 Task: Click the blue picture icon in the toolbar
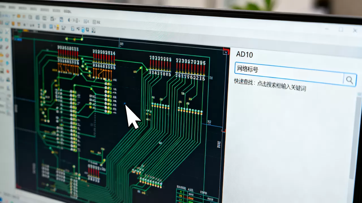click(x=61, y=19)
